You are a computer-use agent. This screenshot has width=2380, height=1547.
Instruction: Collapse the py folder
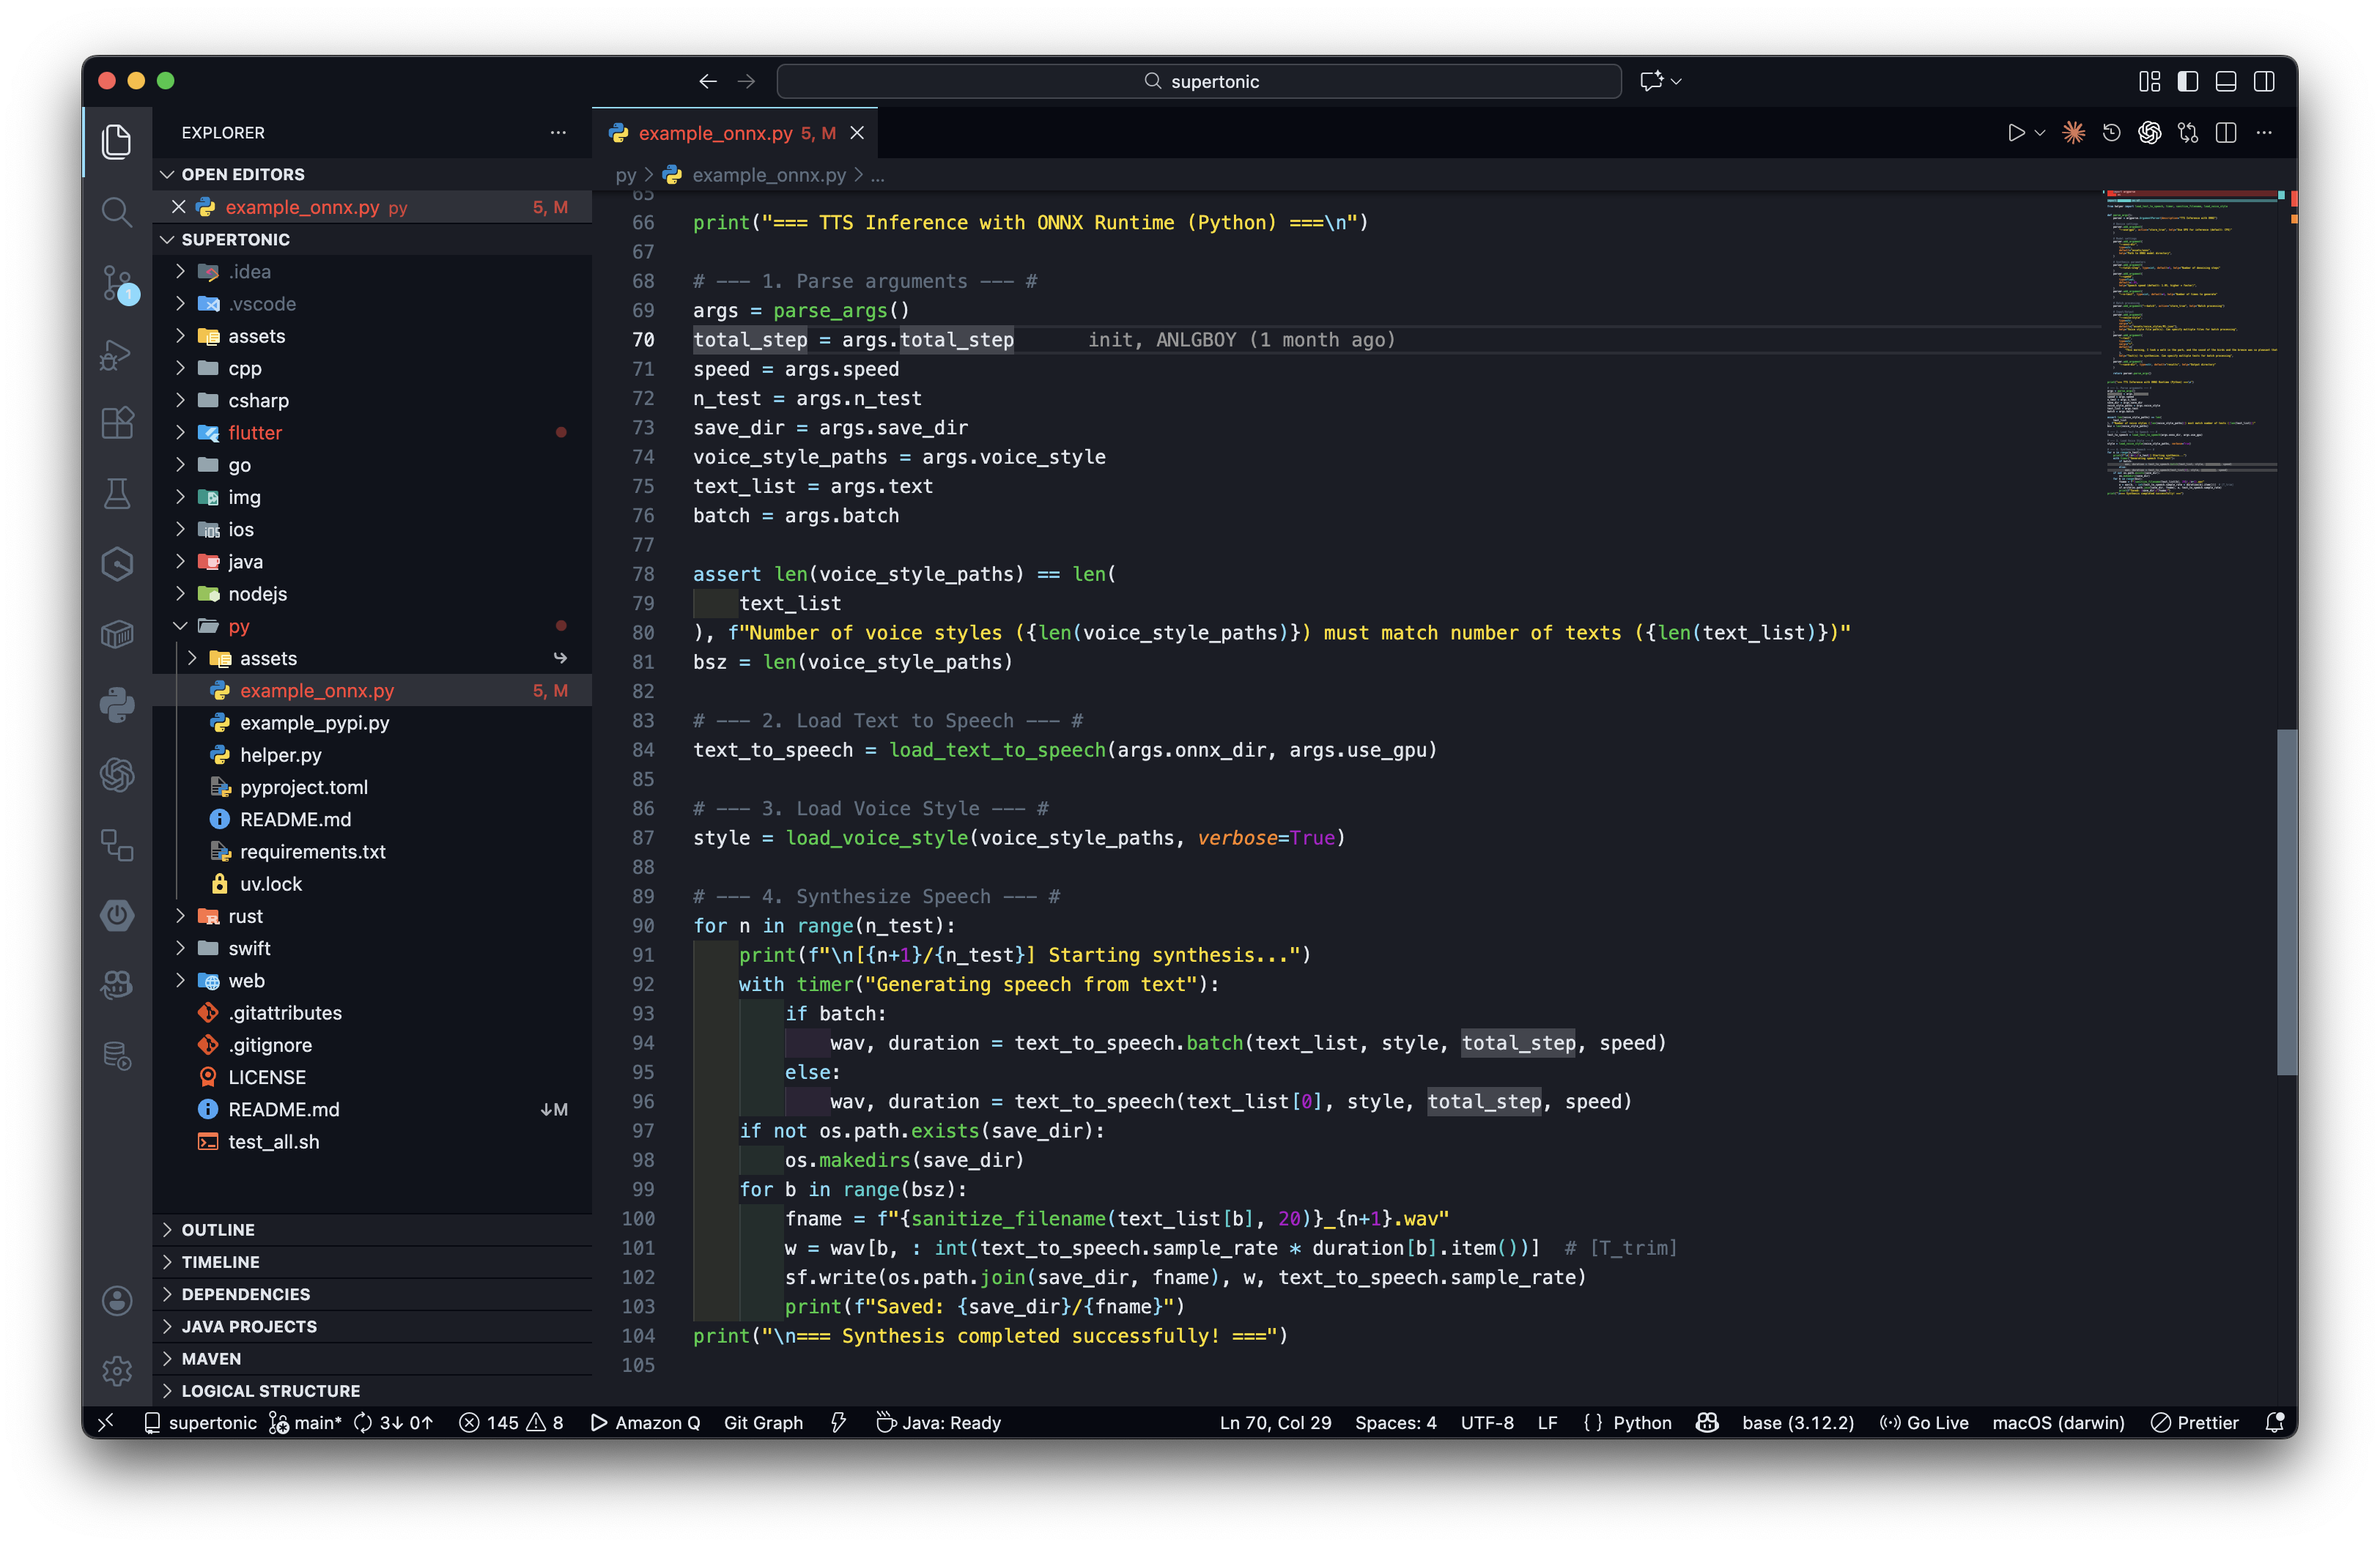click(x=238, y=626)
